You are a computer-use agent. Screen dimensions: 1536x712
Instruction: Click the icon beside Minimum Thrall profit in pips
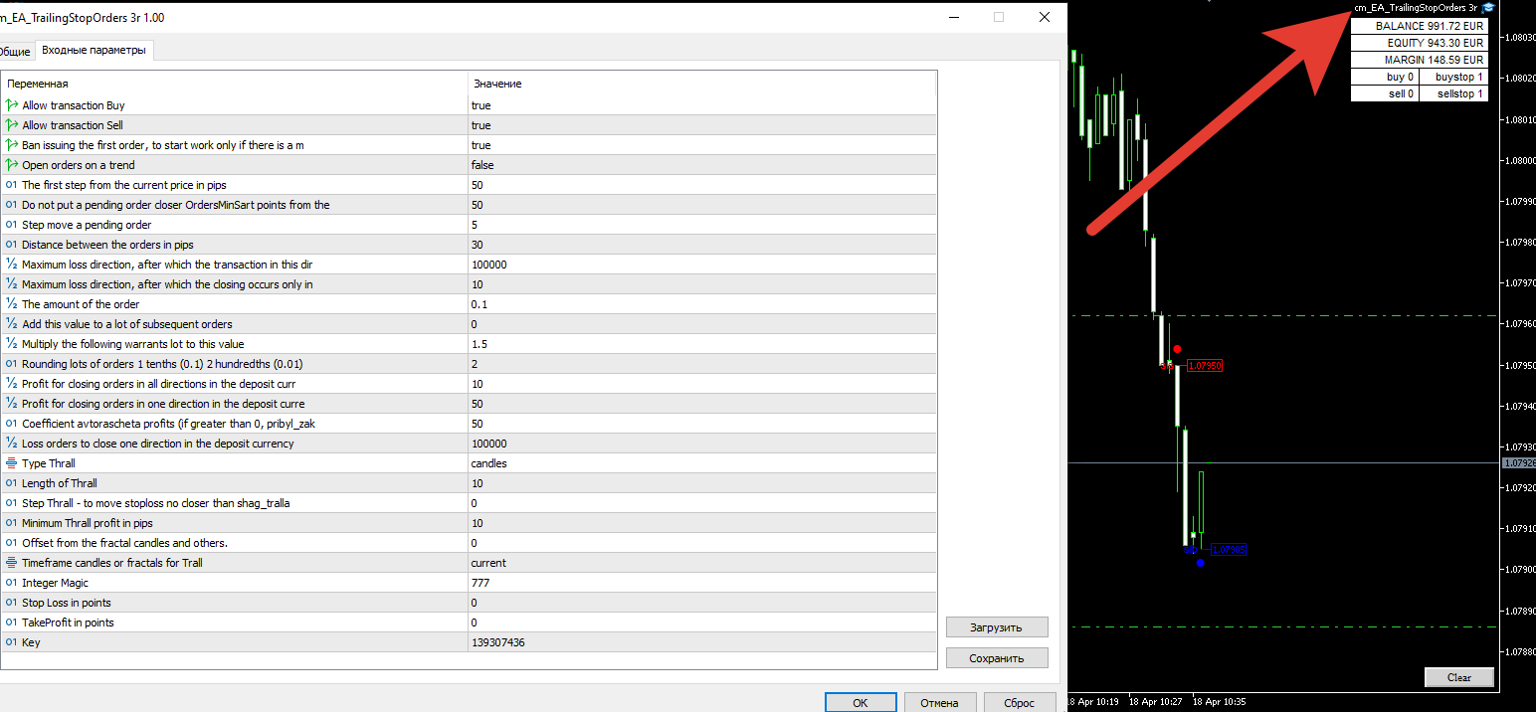click(x=12, y=523)
